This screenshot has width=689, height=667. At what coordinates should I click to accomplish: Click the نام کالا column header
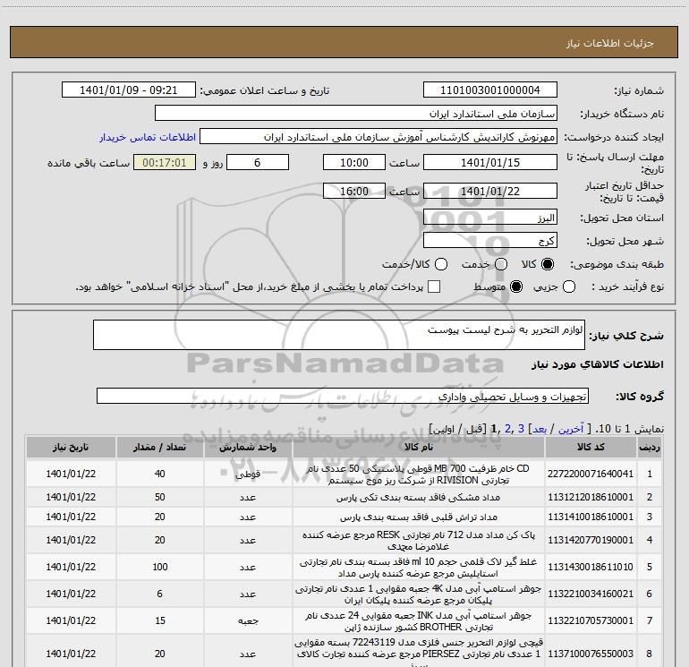point(419,447)
